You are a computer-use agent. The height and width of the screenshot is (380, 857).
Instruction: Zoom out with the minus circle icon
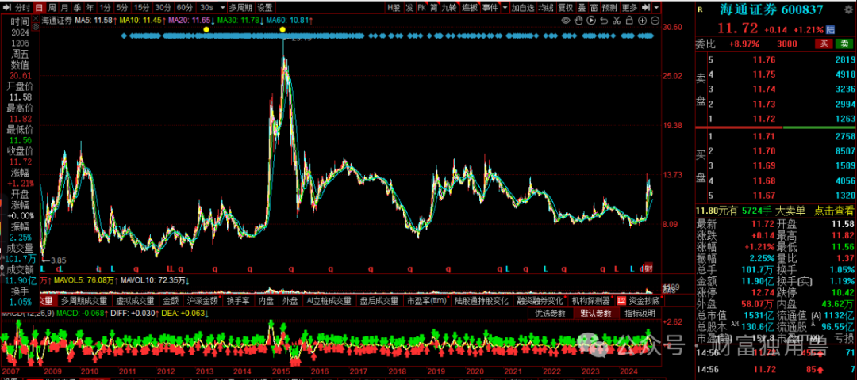[655, 20]
